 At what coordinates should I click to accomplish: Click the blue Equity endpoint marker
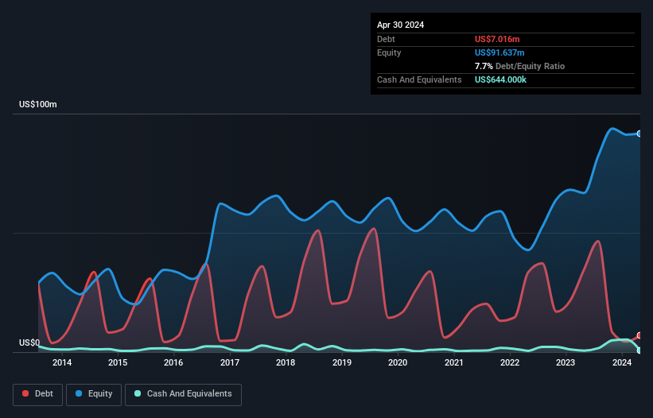point(639,134)
